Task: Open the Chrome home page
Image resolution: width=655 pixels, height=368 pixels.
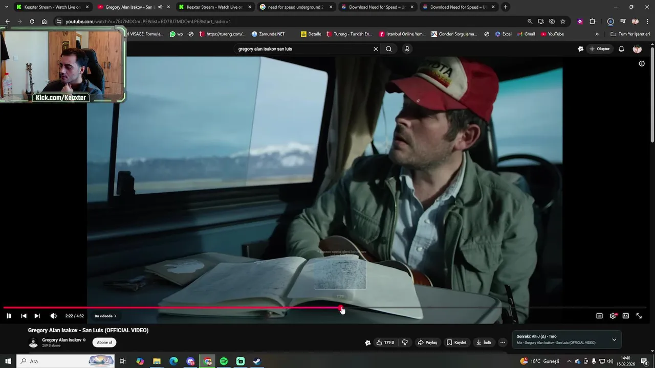Action: (x=45, y=21)
